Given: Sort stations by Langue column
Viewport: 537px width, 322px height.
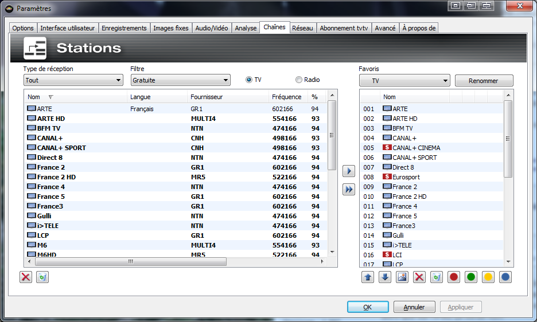Looking at the screenshot, I should 157,97.
